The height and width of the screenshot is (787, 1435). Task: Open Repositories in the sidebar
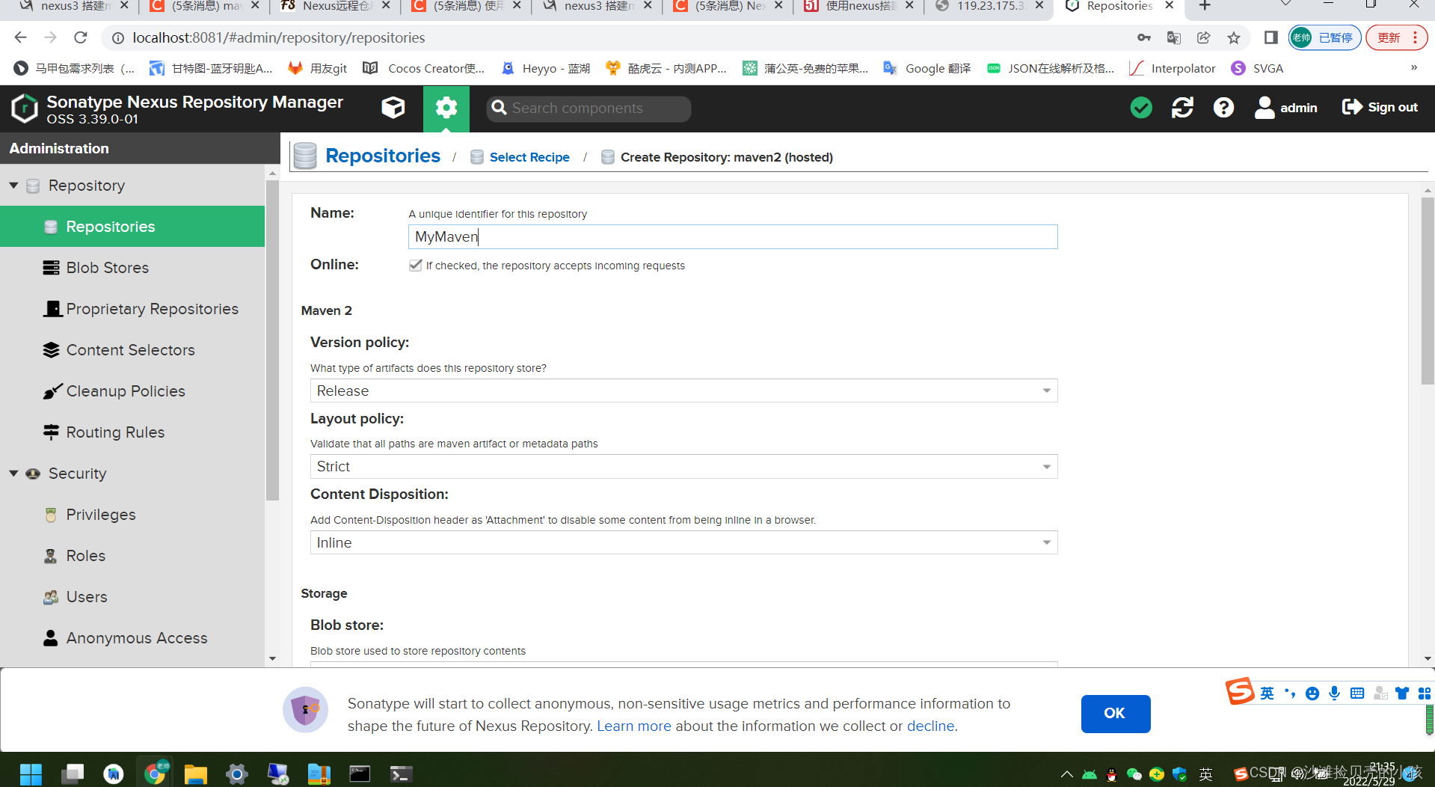(132, 227)
